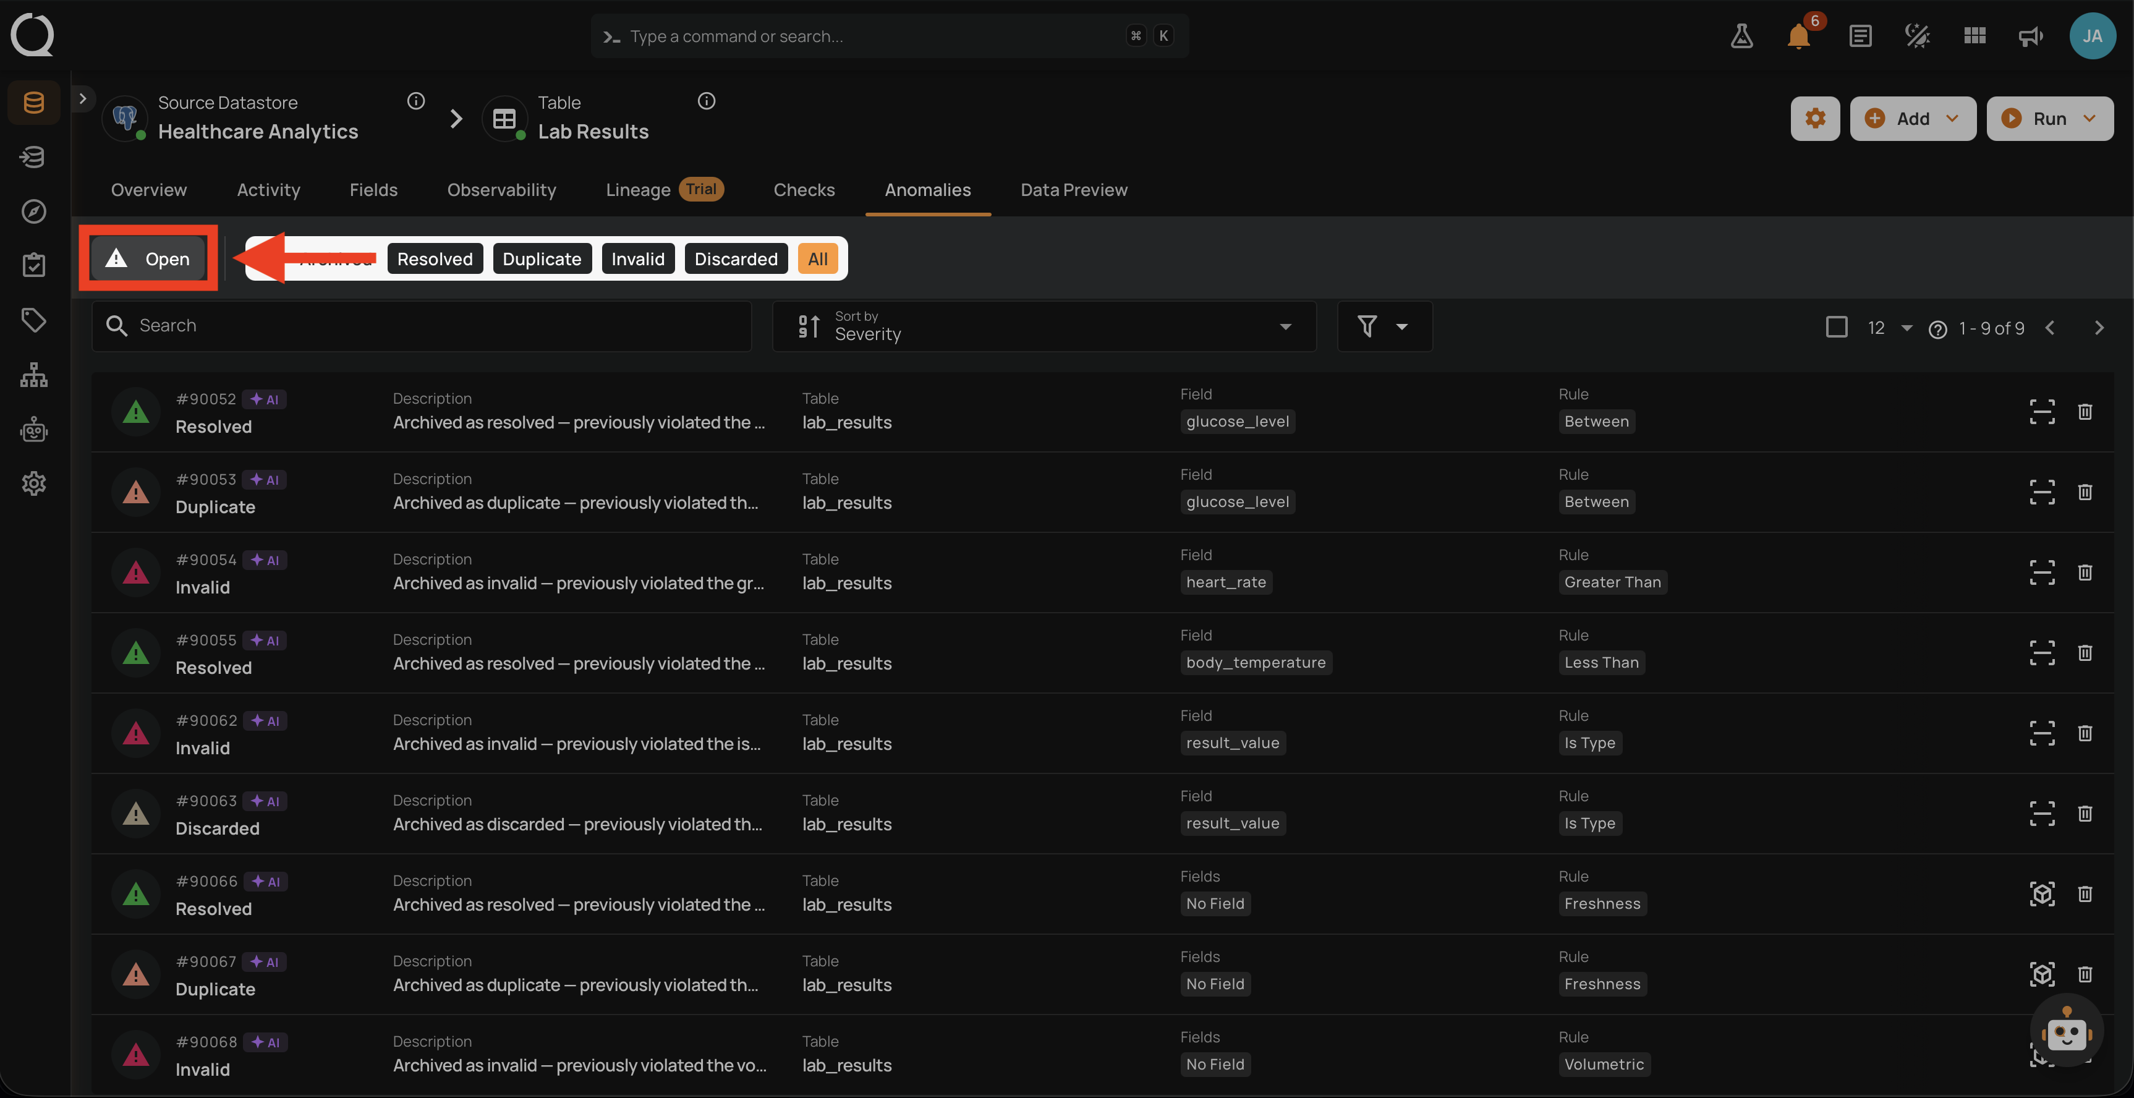Open the Add dropdown
2134x1098 pixels.
[1913, 119]
